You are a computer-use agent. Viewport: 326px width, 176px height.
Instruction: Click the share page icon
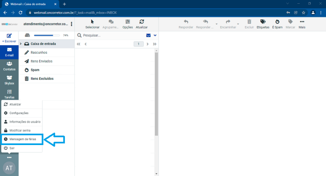coord(296,13)
